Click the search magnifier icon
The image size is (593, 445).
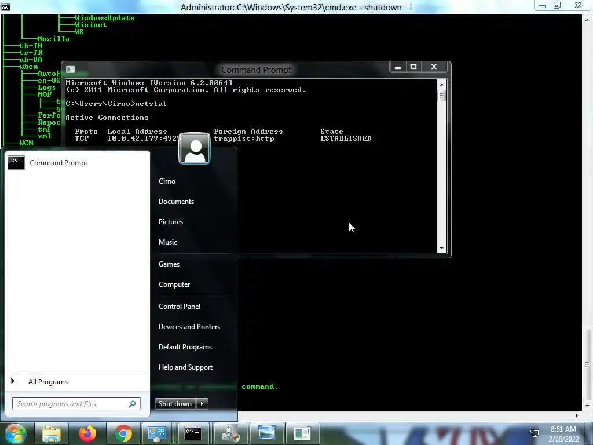(133, 404)
